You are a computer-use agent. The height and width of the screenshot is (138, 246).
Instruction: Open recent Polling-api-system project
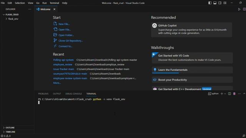point(63,60)
